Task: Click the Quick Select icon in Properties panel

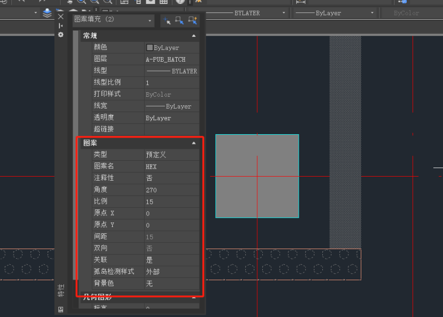Action: tap(193, 21)
